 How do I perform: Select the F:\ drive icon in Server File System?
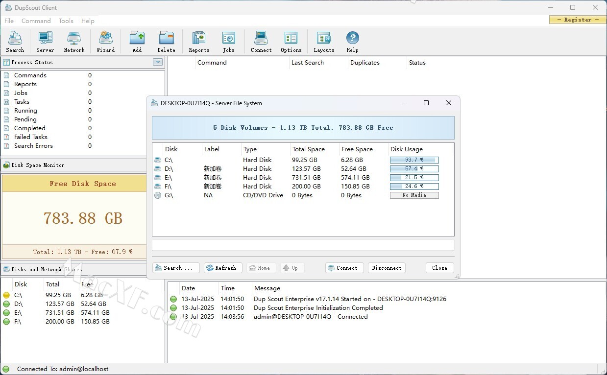click(158, 187)
